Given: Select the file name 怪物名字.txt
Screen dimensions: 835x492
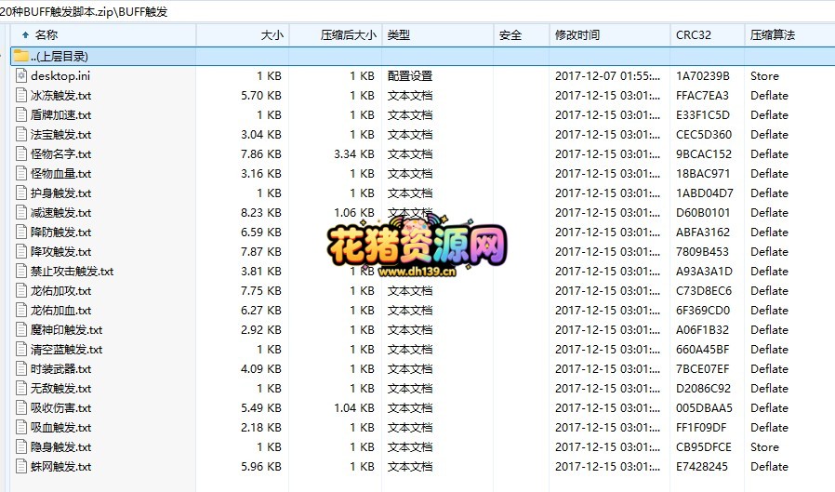Looking at the screenshot, I should [x=60, y=154].
